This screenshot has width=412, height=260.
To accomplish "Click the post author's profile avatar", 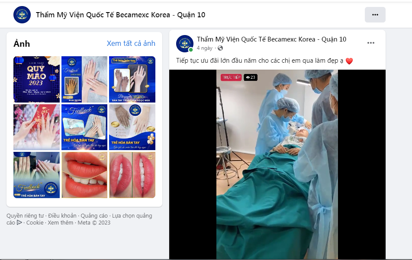I will 185,44.
